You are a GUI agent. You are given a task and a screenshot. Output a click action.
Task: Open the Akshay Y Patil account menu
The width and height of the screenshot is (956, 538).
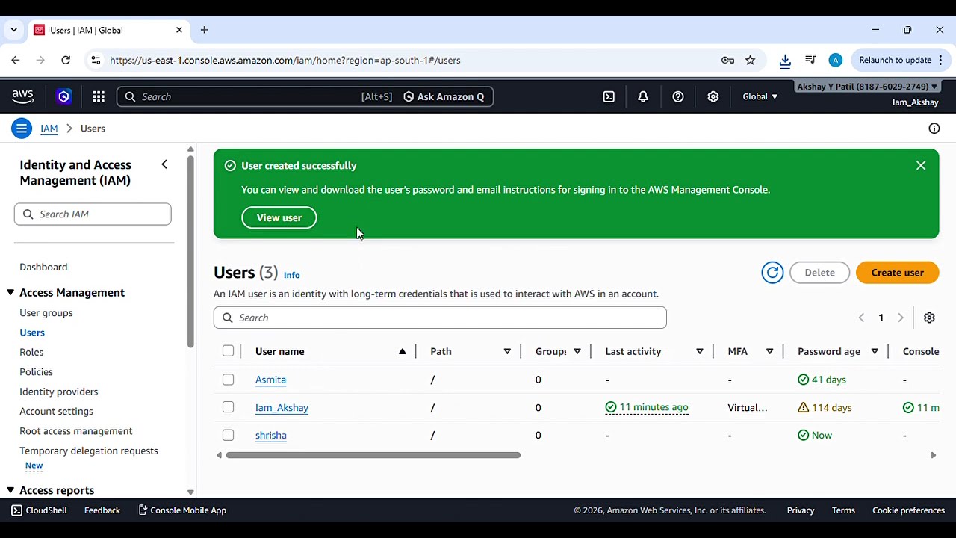pos(866,87)
